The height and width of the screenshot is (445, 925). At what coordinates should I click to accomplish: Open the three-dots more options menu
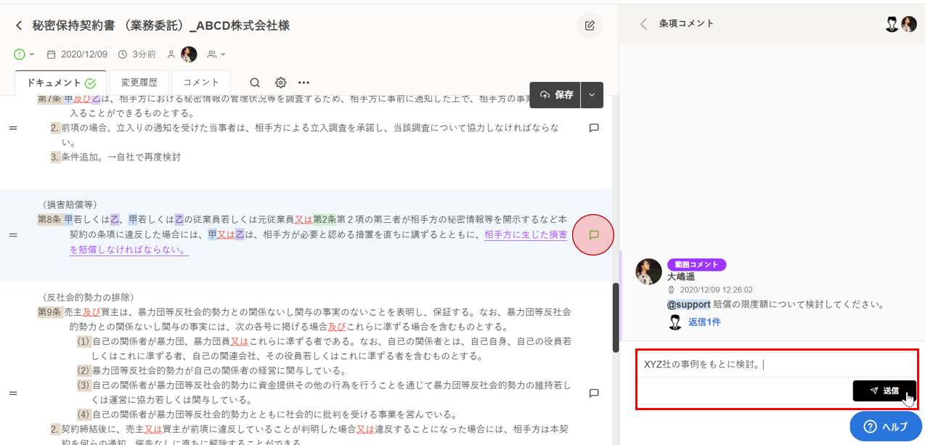303,83
